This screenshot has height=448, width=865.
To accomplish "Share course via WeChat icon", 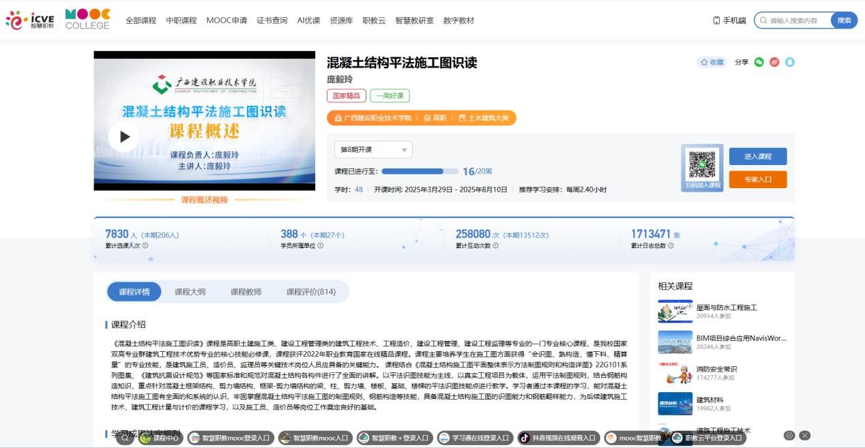I will point(759,62).
